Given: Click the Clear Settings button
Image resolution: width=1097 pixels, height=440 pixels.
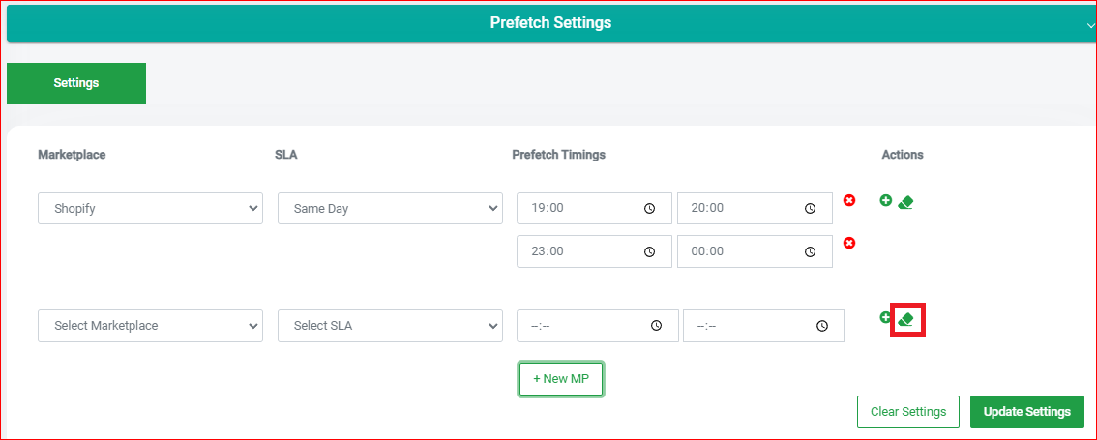Looking at the screenshot, I should (x=908, y=412).
